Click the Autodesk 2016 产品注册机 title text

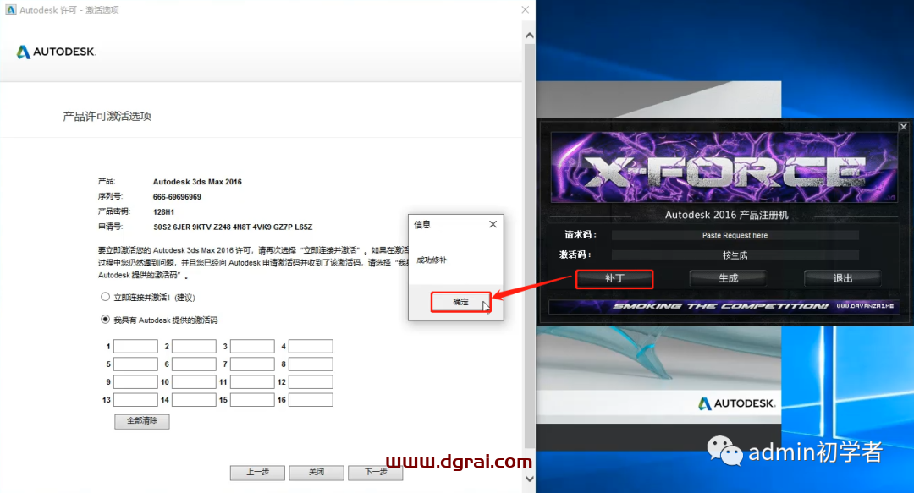726,215
